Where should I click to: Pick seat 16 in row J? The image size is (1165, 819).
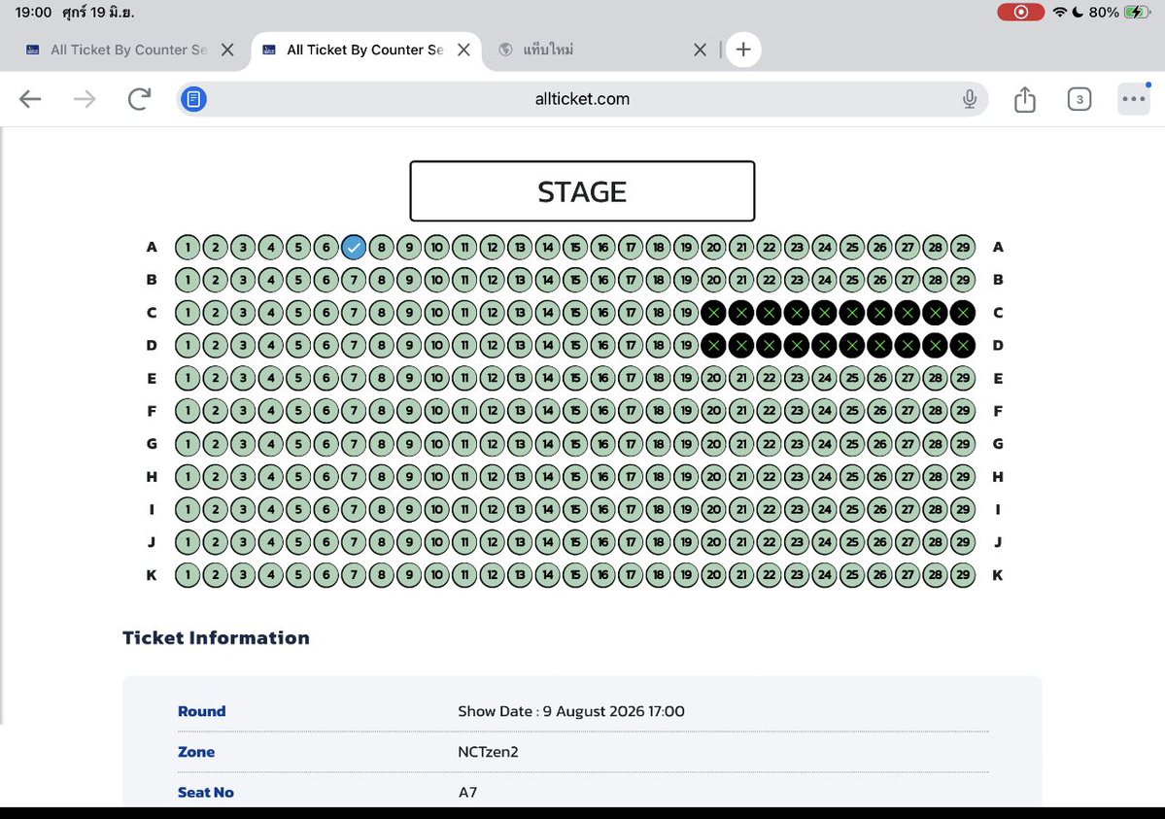(602, 542)
